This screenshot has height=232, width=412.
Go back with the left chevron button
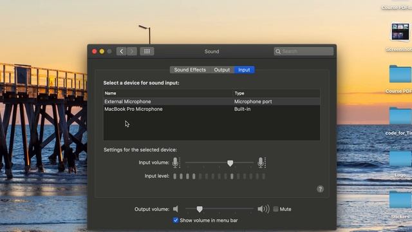[x=122, y=52]
